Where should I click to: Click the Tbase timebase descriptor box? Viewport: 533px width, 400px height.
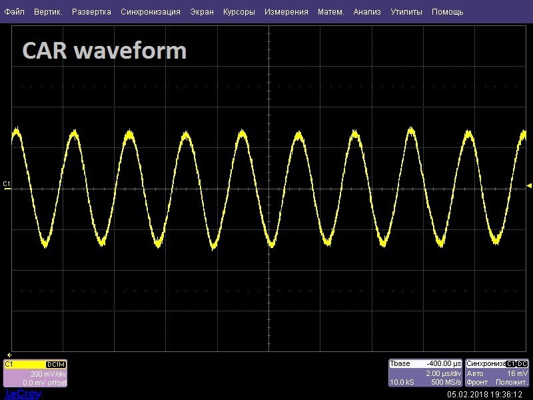click(x=426, y=373)
